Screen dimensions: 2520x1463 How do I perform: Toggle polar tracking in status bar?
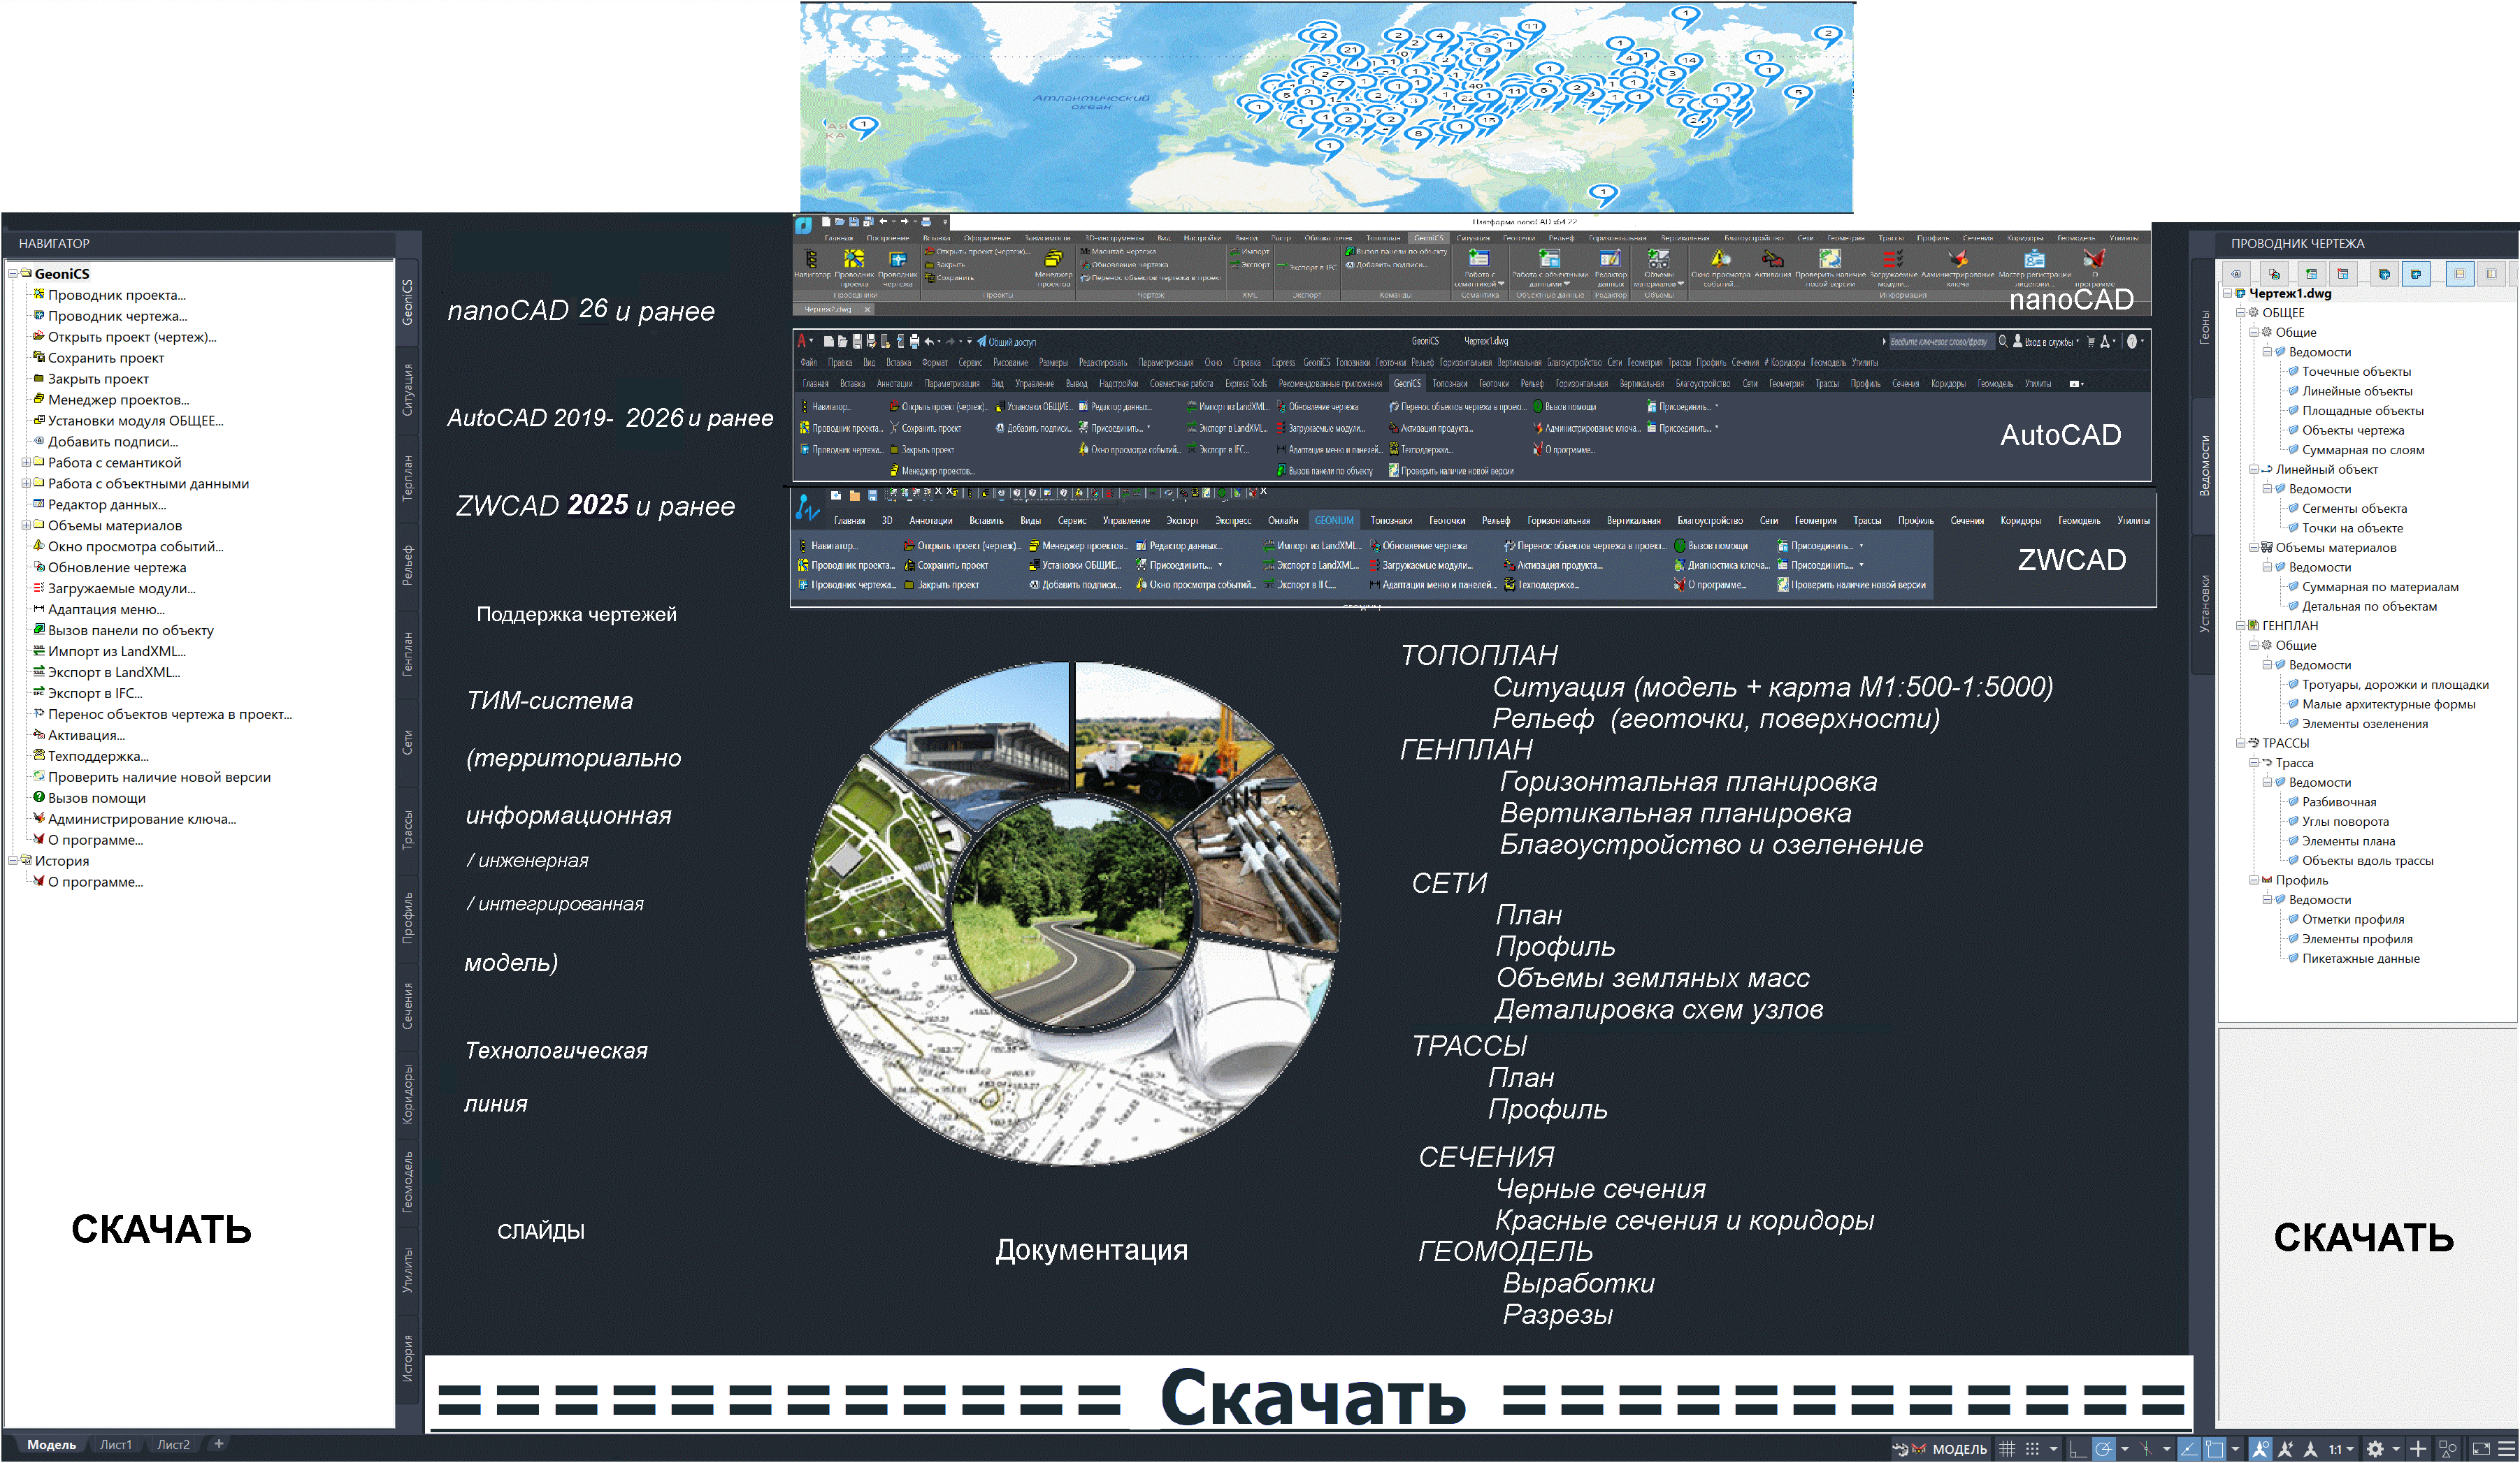click(2104, 1449)
